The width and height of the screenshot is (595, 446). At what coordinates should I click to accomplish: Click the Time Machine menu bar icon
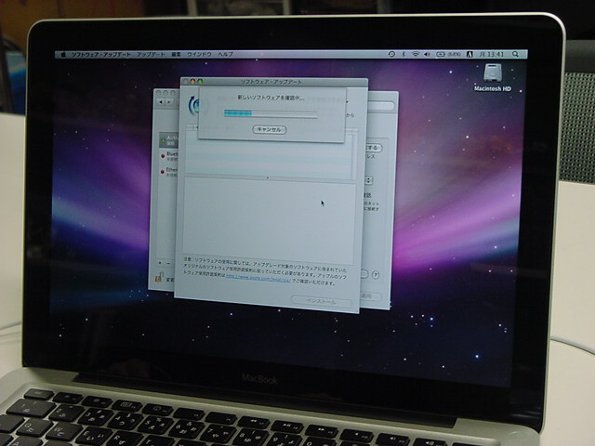(x=391, y=54)
